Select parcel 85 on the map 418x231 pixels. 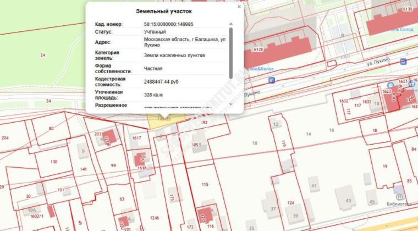[409, 181]
